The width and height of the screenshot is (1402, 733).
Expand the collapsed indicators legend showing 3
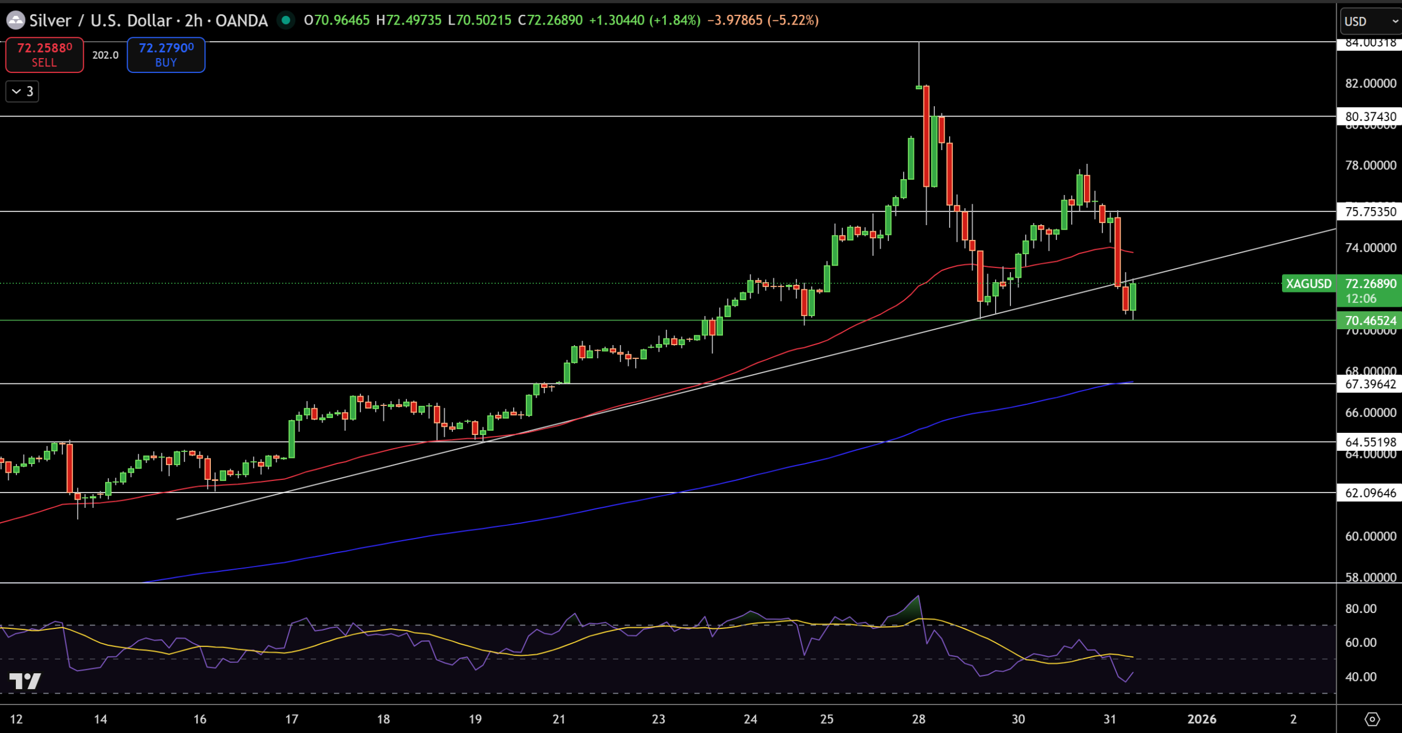point(22,91)
